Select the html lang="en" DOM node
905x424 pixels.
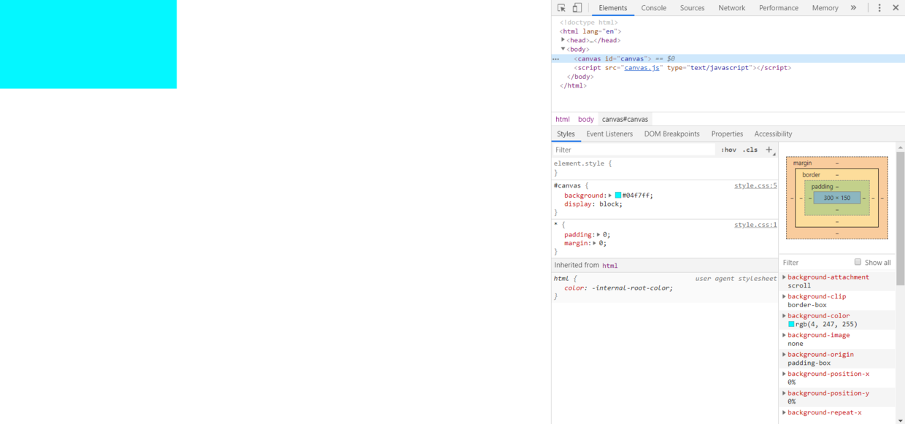pyautogui.click(x=590, y=31)
